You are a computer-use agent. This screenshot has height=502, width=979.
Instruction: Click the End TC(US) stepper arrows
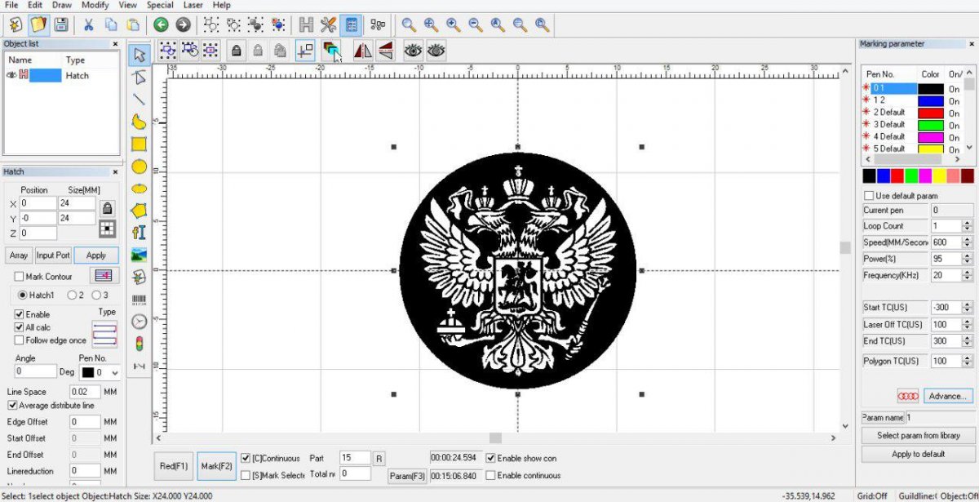pyautogui.click(x=968, y=341)
